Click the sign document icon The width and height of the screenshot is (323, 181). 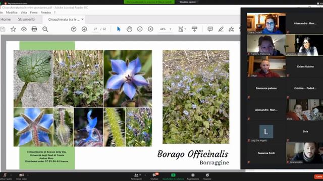pos(231,29)
